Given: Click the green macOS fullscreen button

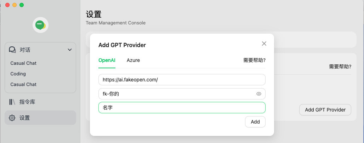Looking at the screenshot, I should pyautogui.click(x=22, y=5).
